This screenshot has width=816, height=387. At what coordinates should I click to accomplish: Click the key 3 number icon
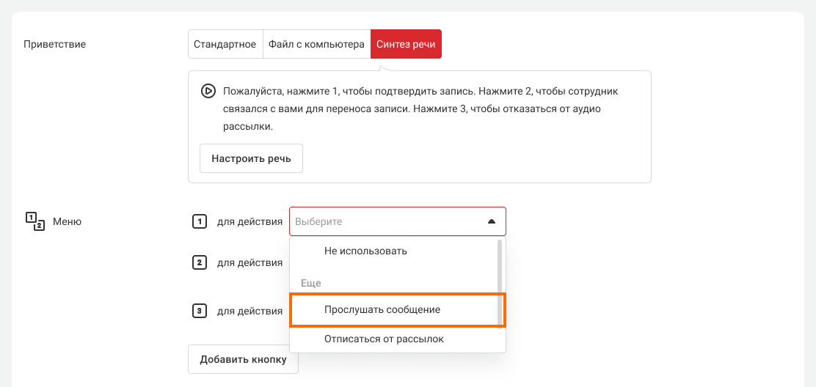pos(199,311)
